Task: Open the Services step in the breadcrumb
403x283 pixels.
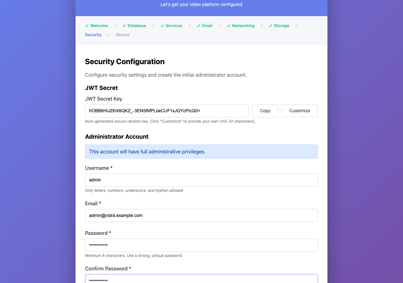Action: (174, 25)
